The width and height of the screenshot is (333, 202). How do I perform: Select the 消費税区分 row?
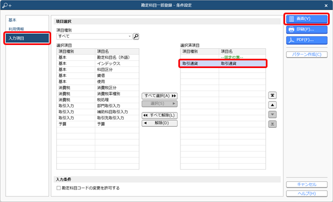(x=97, y=88)
